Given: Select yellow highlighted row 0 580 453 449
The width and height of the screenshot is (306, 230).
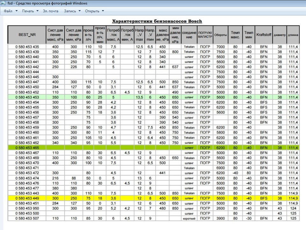Looking at the screenshot, I should point(153,198).
